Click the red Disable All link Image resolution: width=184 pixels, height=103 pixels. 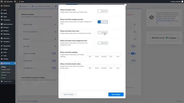pyautogui.click(x=130, y=15)
